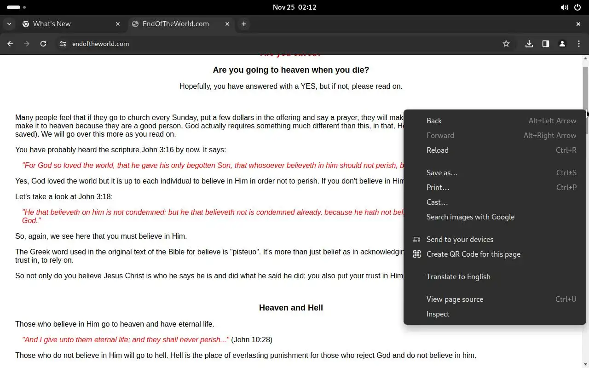Screen dimensions: 589x368
Task: Choose Reload in the context menu
Action: [x=495, y=150]
